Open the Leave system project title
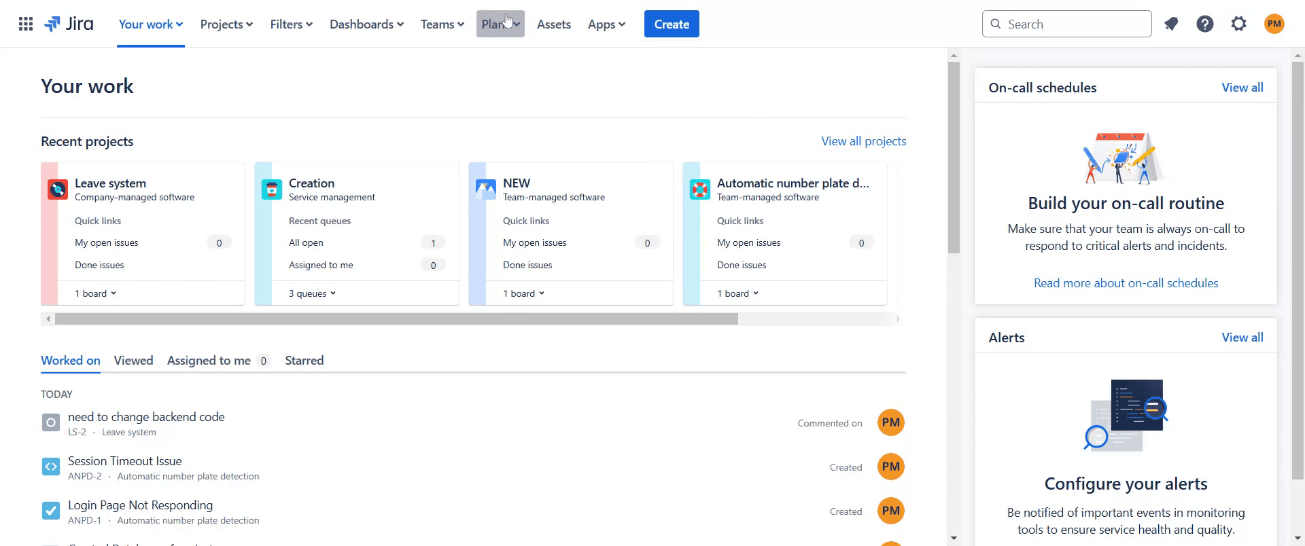Viewport: 1305px width, 546px height. click(x=110, y=183)
